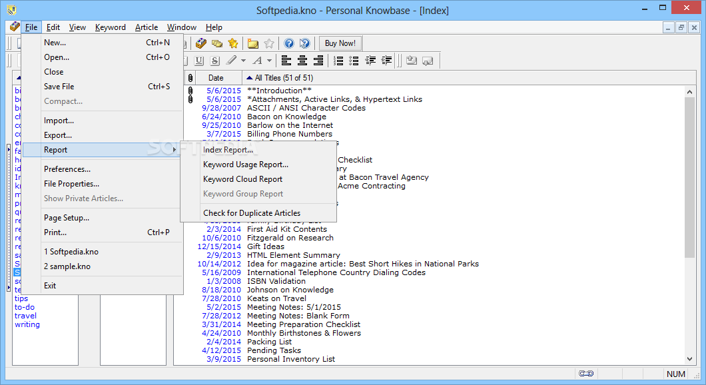706x385 pixels.
Task: Click the new yellow note card icon
Action: click(x=253, y=43)
